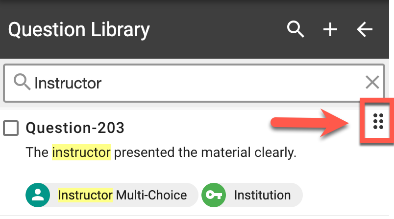Click the Question Library header title

78,30
